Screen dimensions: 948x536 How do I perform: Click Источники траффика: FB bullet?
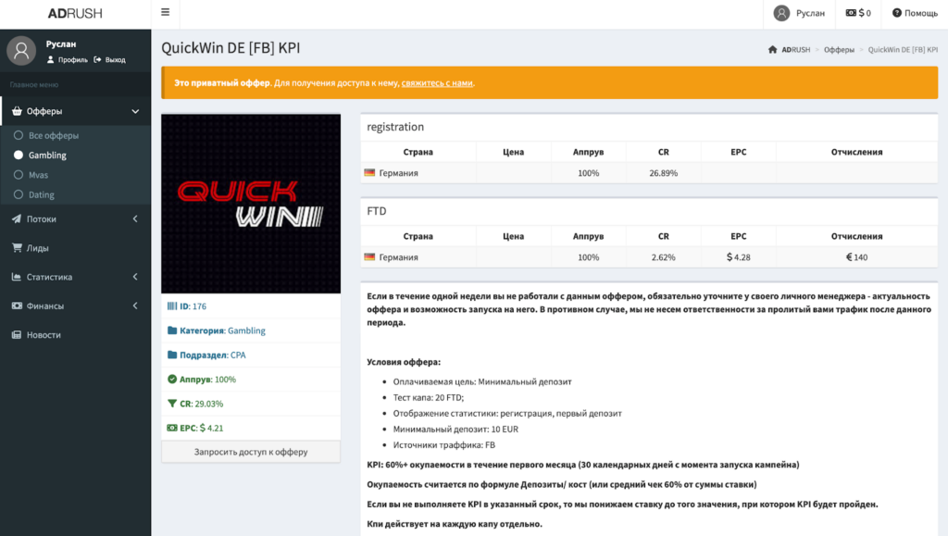443,444
